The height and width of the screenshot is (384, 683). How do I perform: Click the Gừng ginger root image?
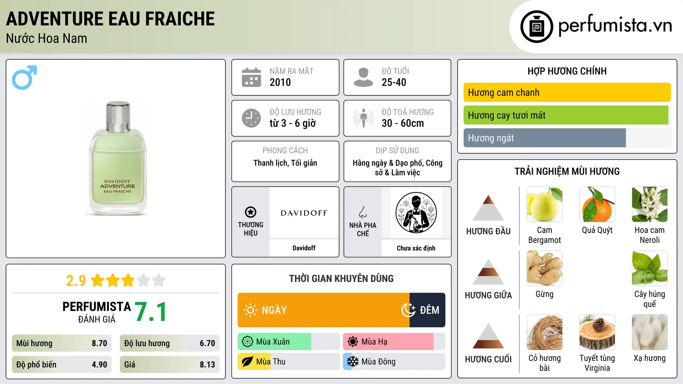coord(545,268)
